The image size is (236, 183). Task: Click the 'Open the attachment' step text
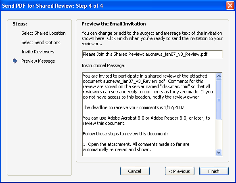(x=136, y=147)
